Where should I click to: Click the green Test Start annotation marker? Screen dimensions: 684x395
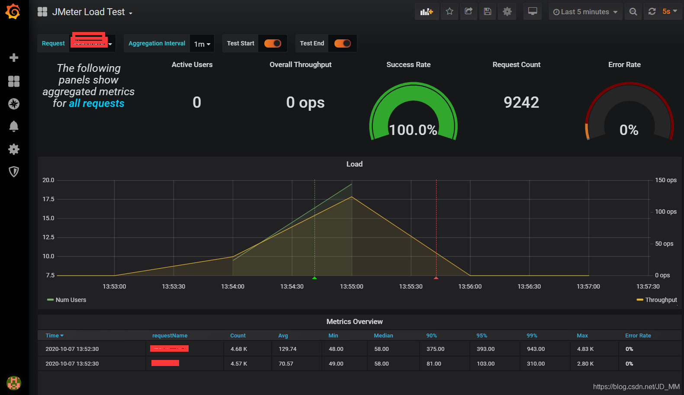pos(315,278)
